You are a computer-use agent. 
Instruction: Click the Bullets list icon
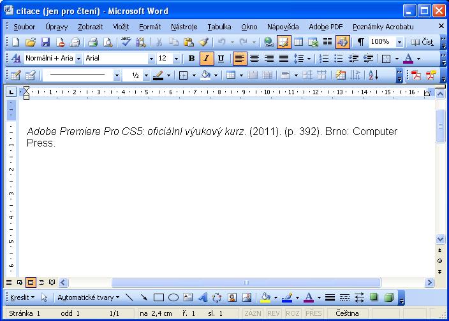[x=339, y=59]
